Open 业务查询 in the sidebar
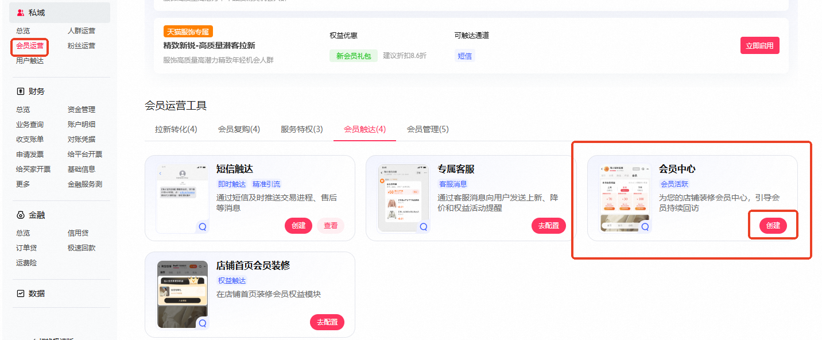This screenshot has height=340, width=822. [30, 125]
